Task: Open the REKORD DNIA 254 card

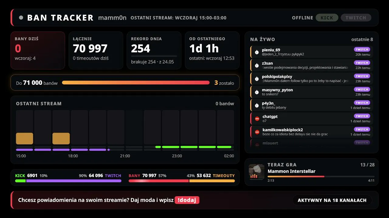Action: [x=154, y=51]
